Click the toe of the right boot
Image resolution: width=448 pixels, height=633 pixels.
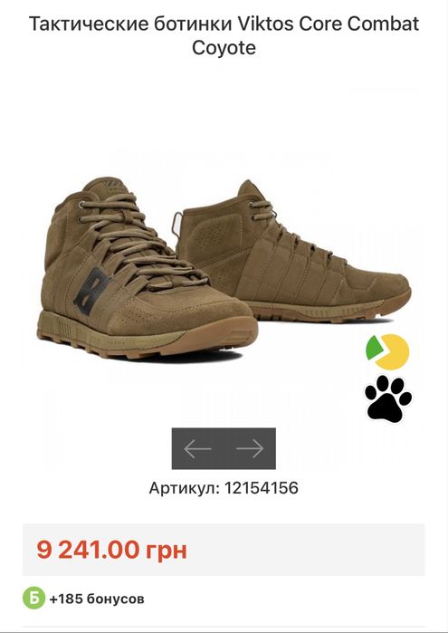click(384, 289)
